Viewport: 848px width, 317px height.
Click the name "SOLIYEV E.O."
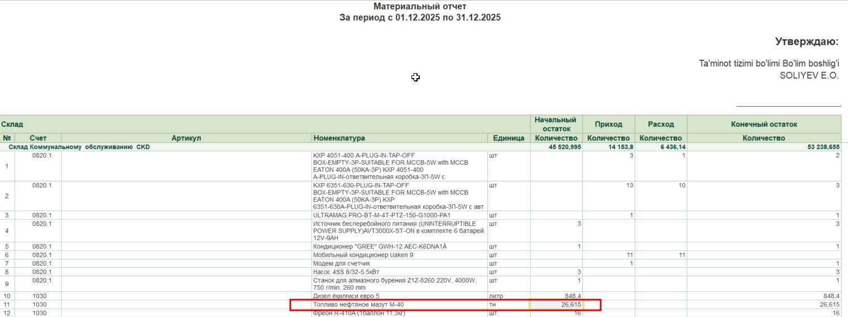[809, 75]
